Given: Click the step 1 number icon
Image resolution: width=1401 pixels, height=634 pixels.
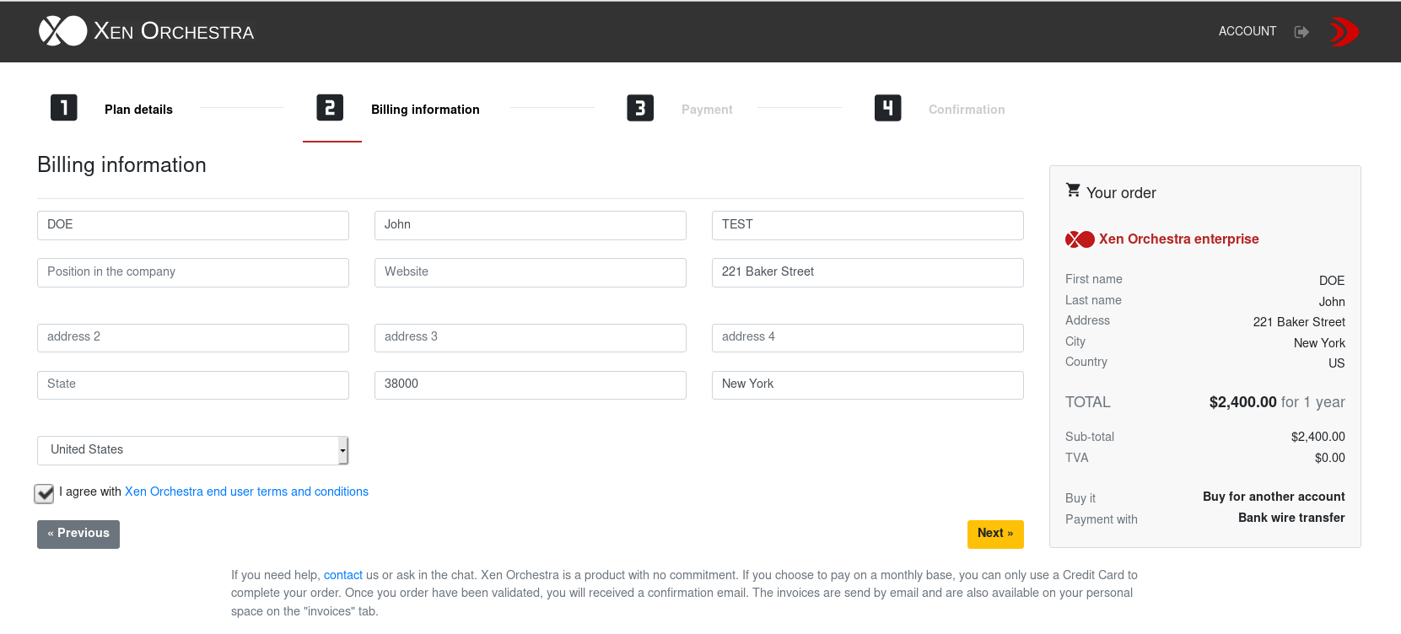Looking at the screenshot, I should click(64, 108).
